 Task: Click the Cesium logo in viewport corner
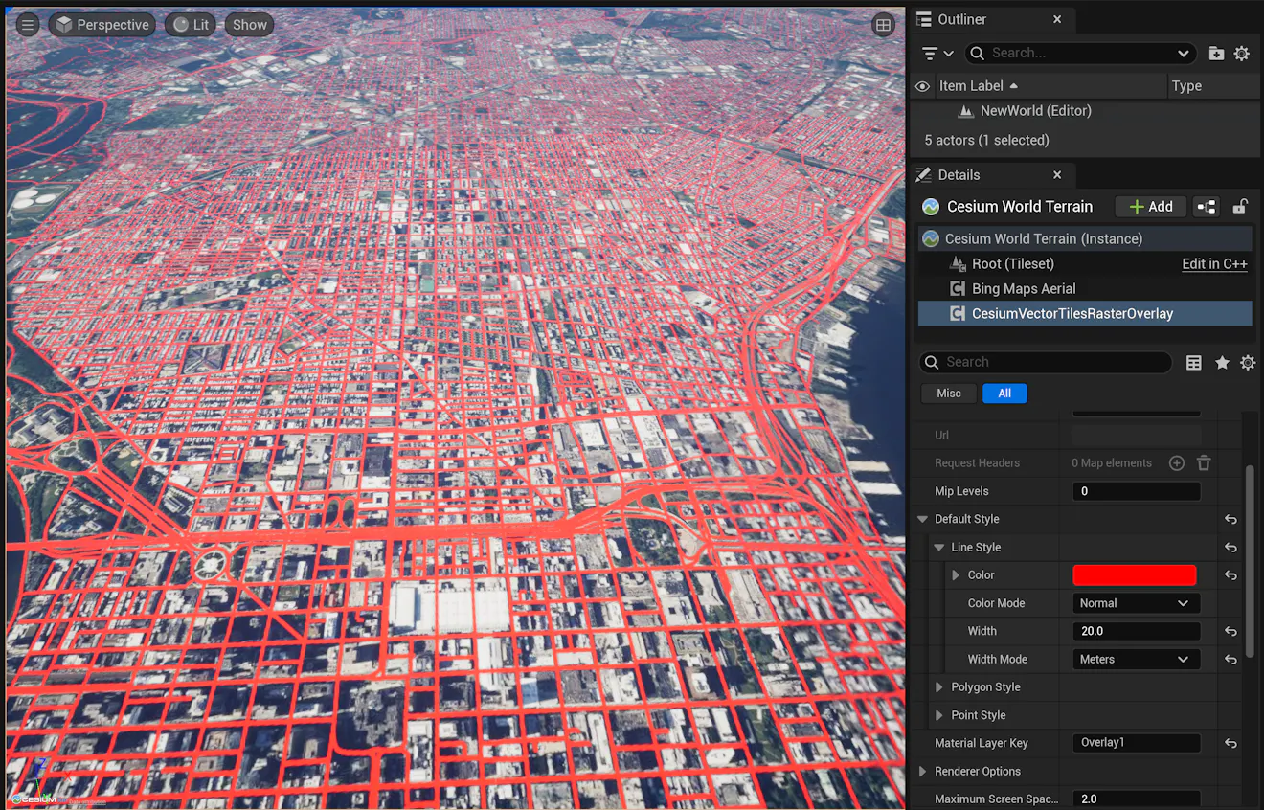(35, 799)
